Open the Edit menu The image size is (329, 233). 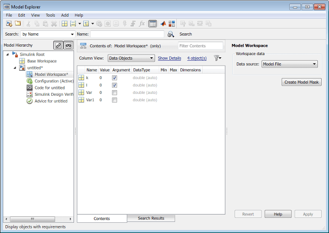tap(21, 15)
